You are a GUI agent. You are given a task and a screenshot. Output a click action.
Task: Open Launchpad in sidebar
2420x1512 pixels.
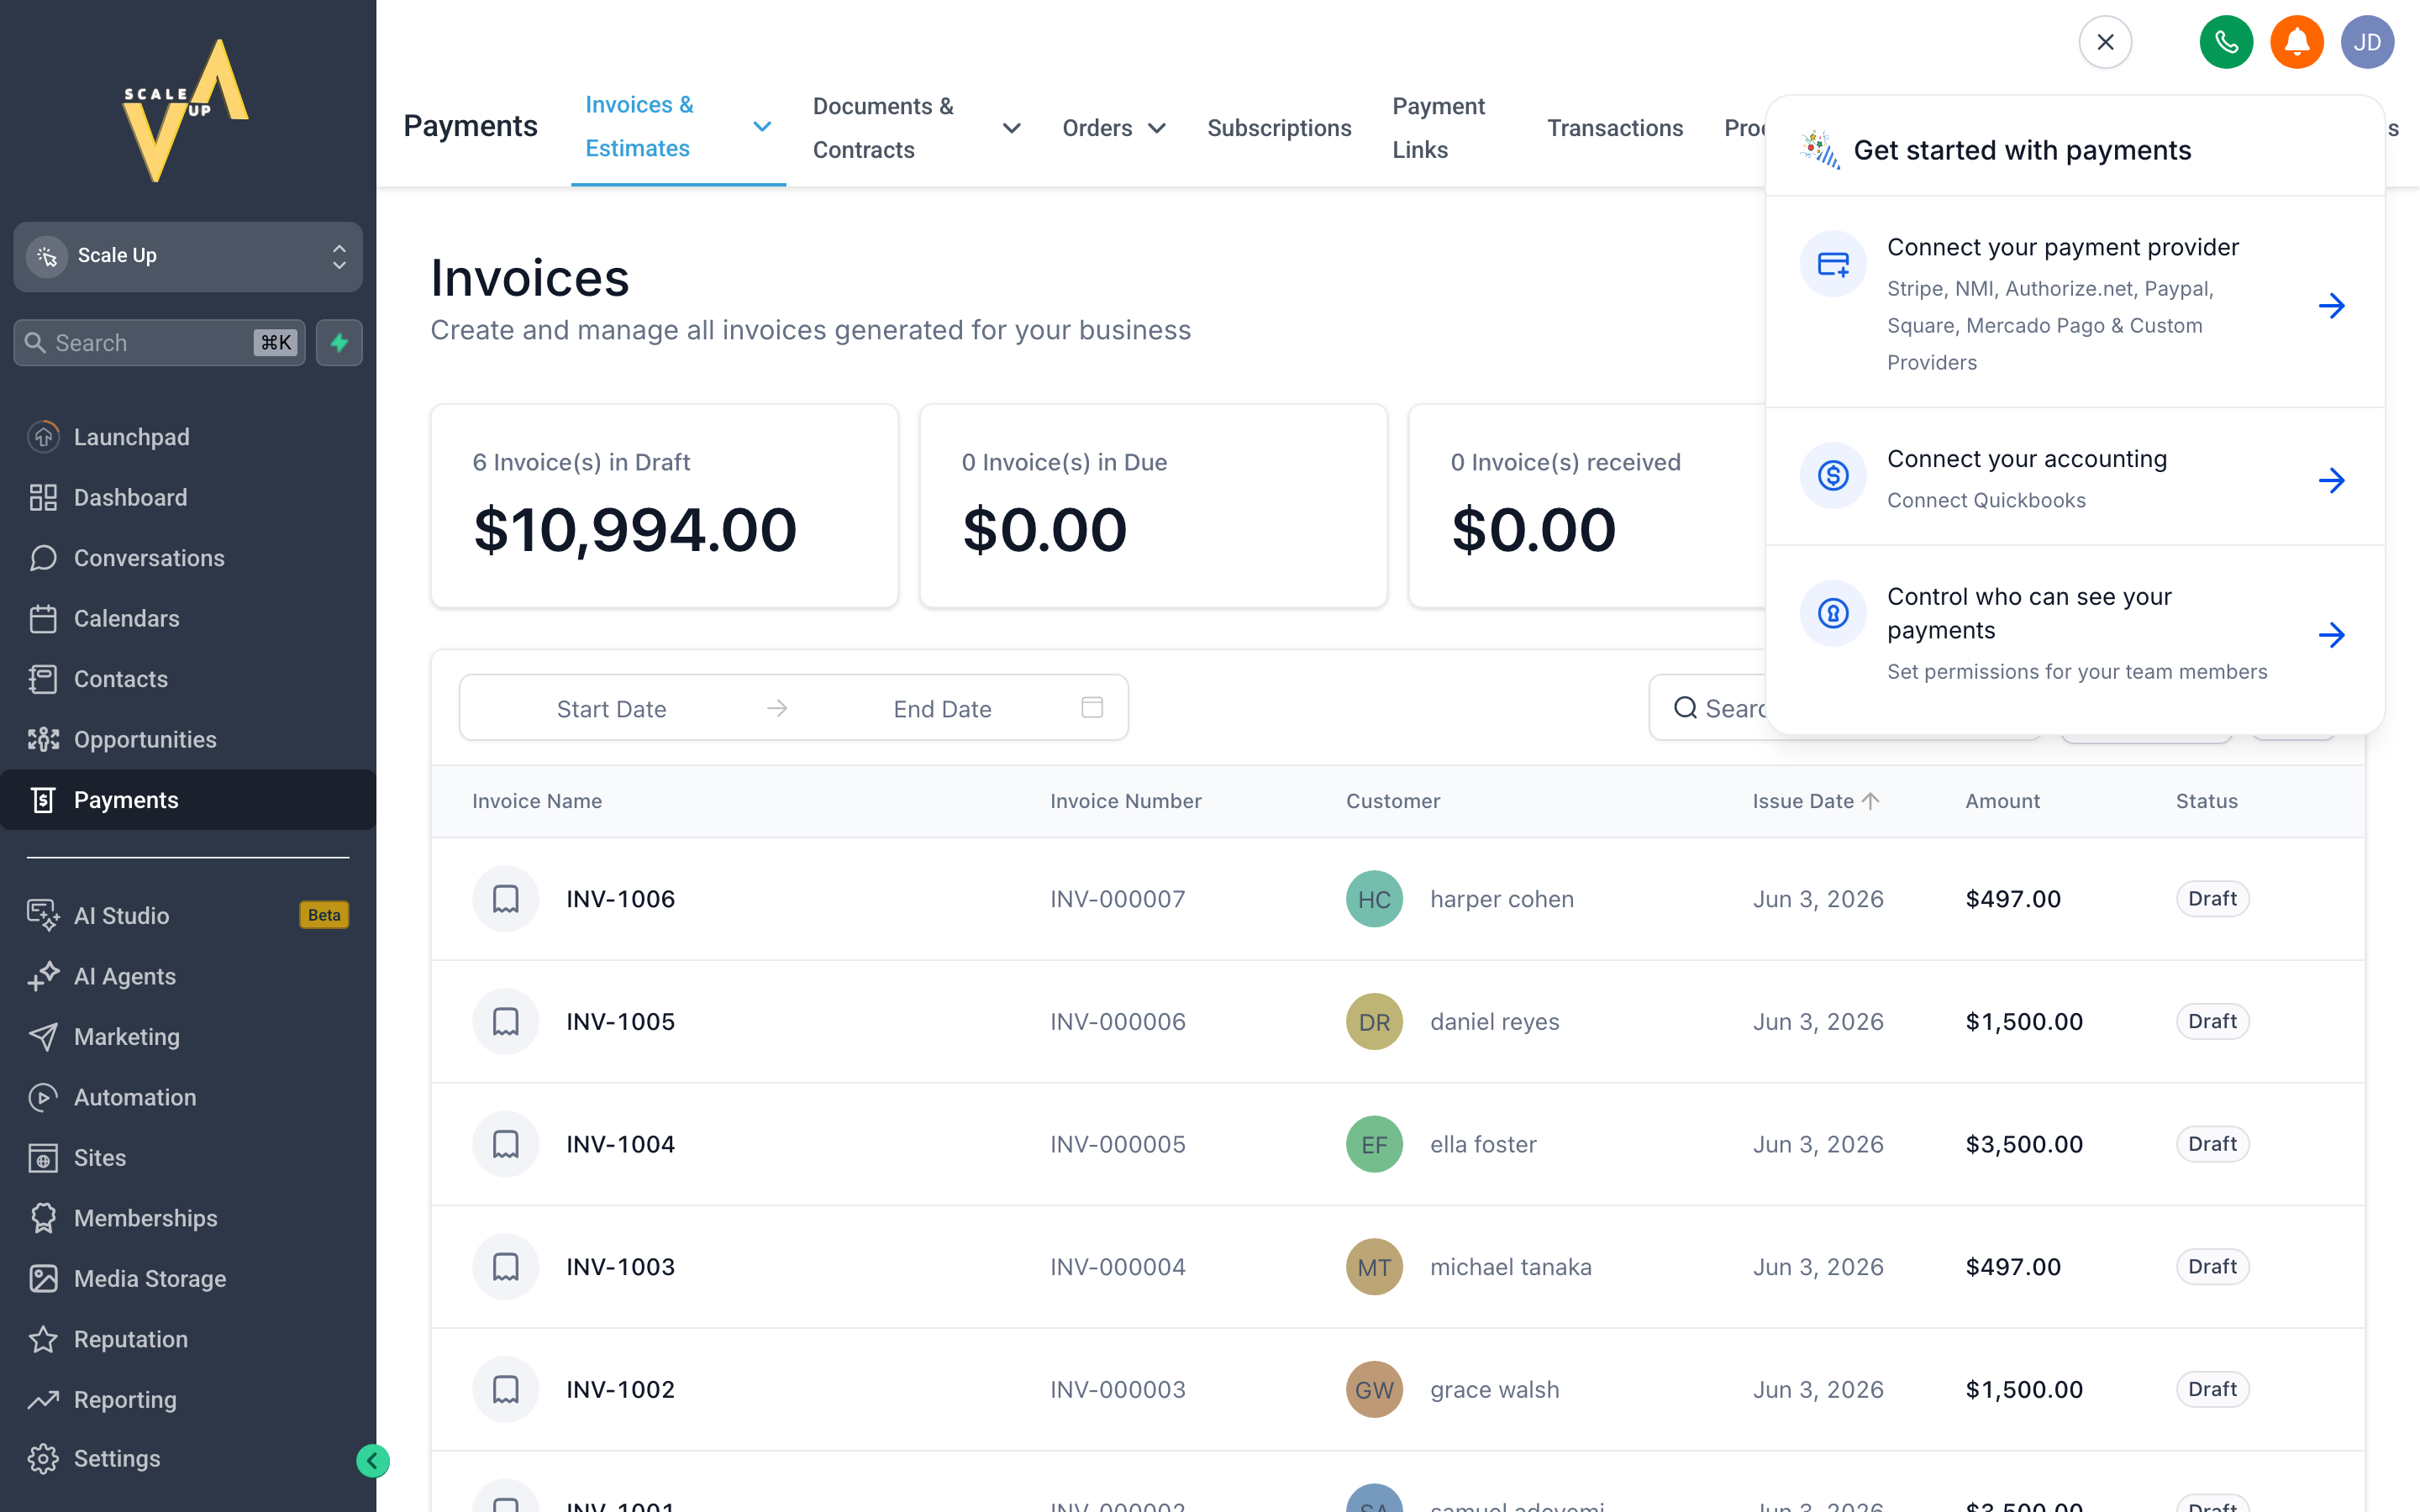188,437
